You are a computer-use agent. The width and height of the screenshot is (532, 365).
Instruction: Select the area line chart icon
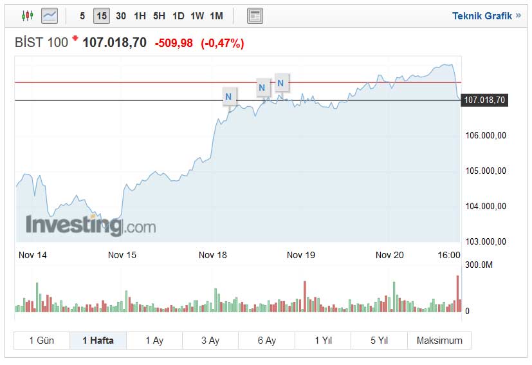click(x=50, y=15)
